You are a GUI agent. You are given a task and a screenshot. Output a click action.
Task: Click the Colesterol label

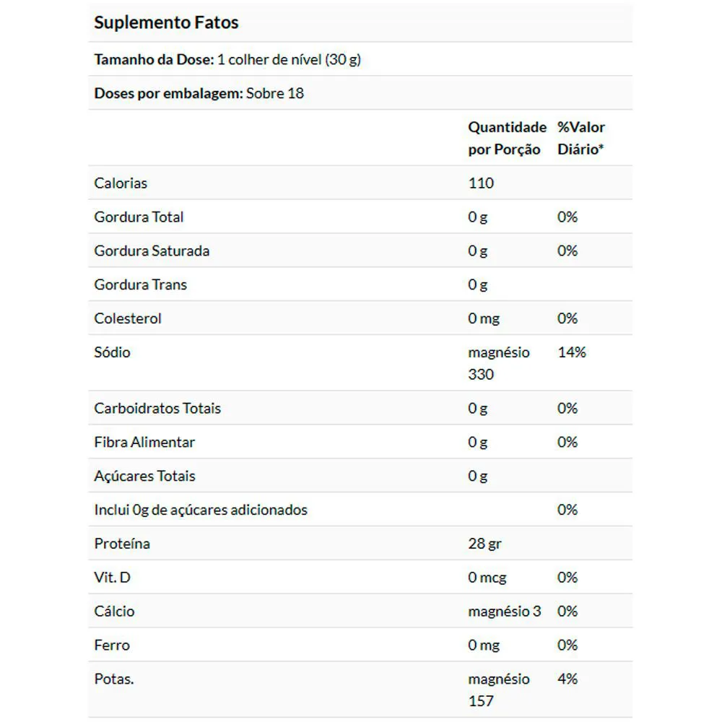(x=128, y=318)
